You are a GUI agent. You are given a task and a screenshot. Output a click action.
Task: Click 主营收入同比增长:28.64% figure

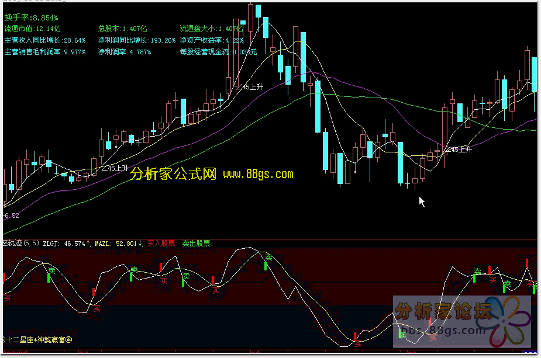pos(45,40)
